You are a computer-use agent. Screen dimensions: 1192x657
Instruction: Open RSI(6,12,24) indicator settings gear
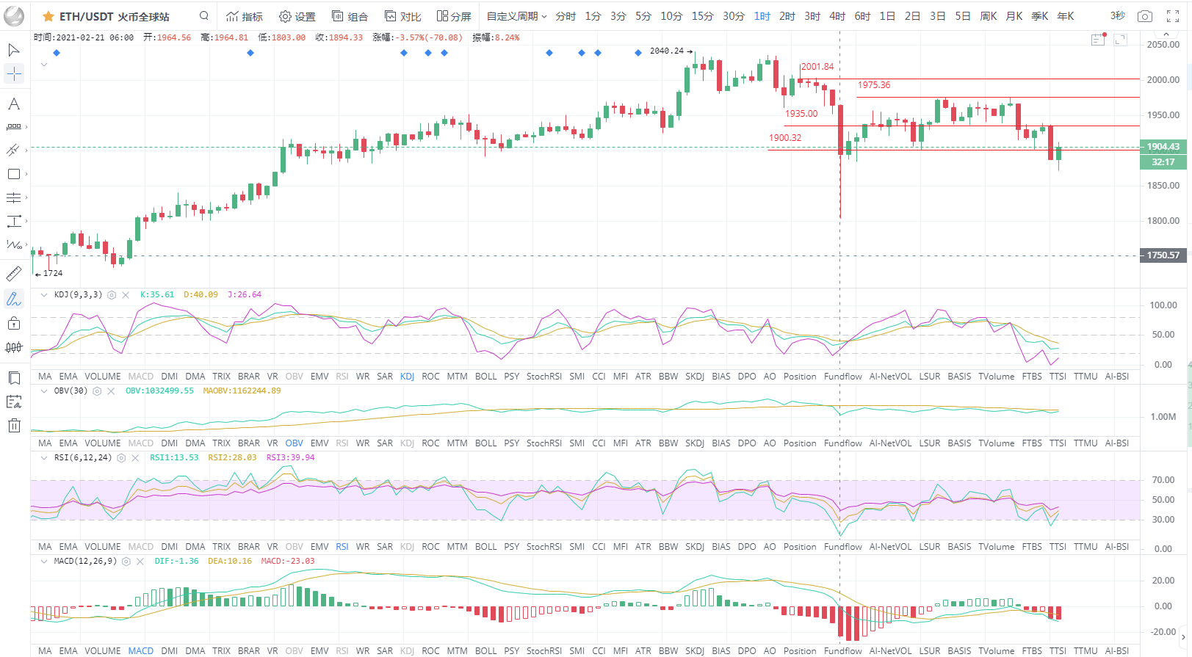click(x=121, y=458)
